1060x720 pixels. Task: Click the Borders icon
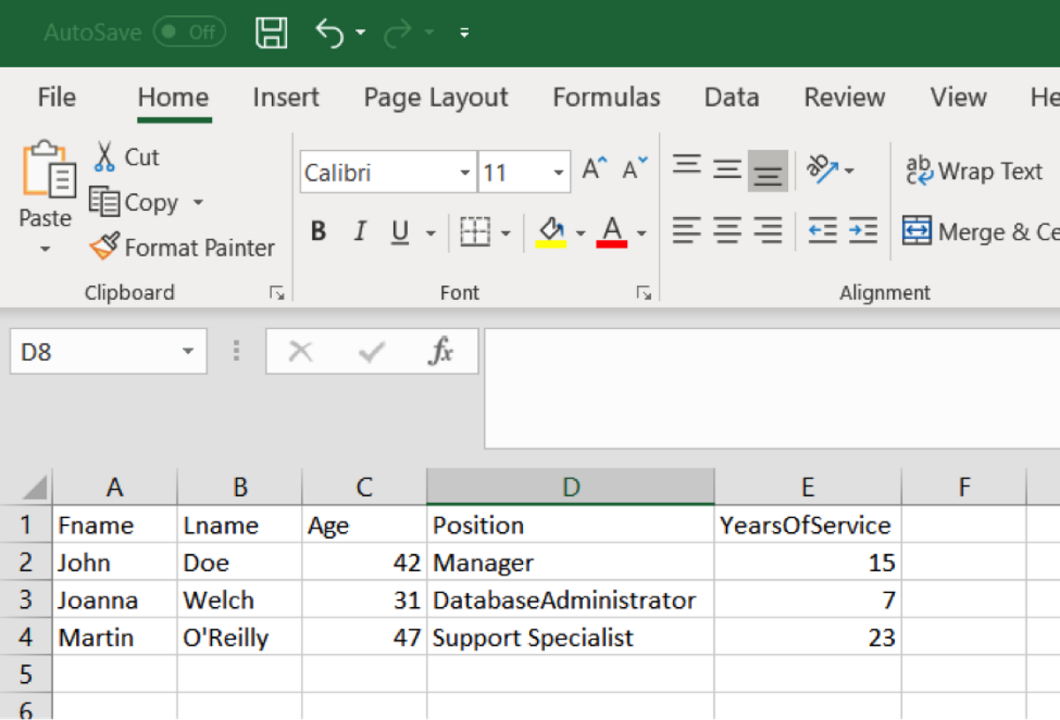coord(475,233)
